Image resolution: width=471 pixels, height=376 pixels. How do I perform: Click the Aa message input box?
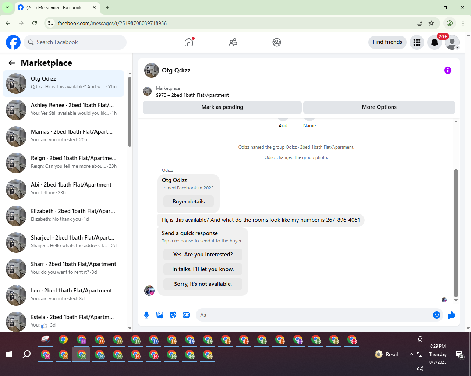tap(315, 315)
